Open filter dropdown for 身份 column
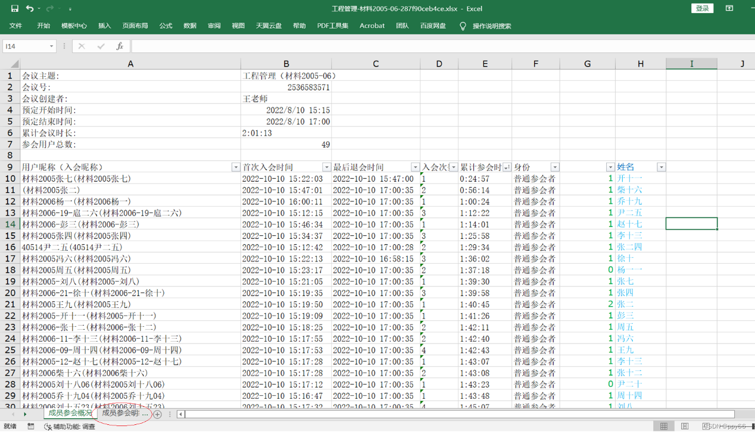Viewport: 755px width, 435px height. point(555,168)
